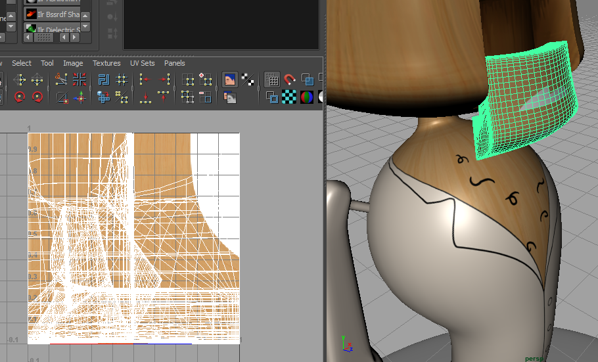Toggle pixel snap magnet
This screenshot has width=598, height=362.
coord(290,79)
